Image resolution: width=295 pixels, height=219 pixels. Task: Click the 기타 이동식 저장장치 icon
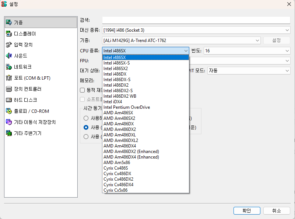pos(8,122)
